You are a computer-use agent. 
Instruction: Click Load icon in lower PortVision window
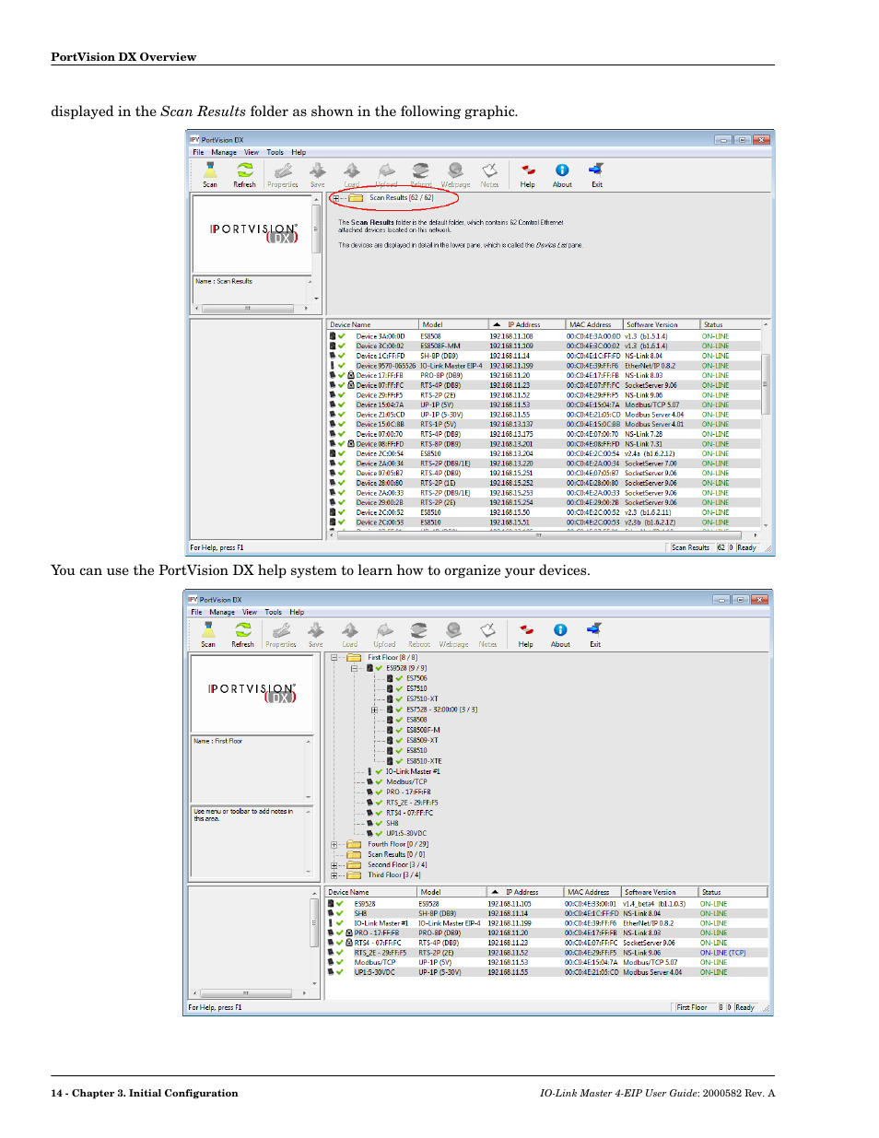pyautogui.click(x=350, y=634)
